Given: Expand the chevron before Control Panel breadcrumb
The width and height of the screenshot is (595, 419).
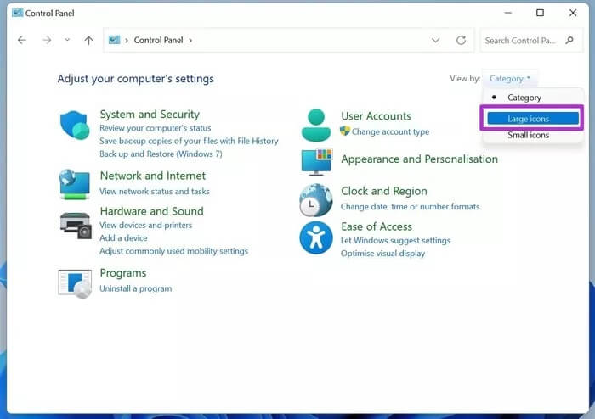Looking at the screenshot, I should point(127,40).
